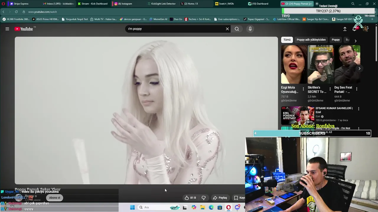
Task: Switch to the Stream - Kick Dashboard tab
Action: pos(92,4)
